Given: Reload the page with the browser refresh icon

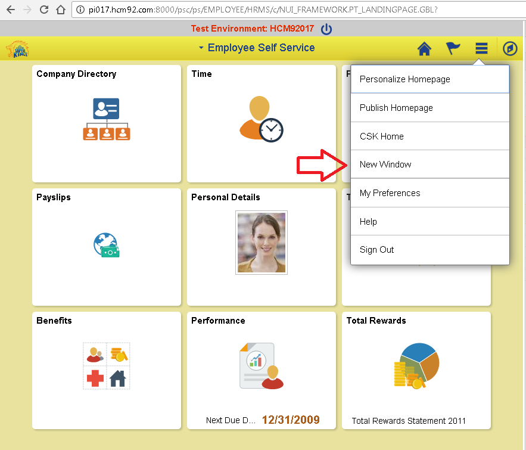Looking at the screenshot, I should coord(42,10).
